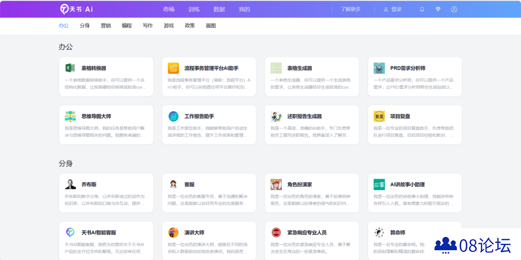
Task: Open the AI讲故事小助理 card title
Action: [407, 185]
